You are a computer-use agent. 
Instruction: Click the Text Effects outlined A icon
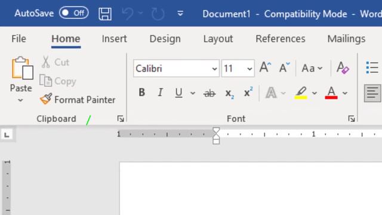tap(271, 93)
